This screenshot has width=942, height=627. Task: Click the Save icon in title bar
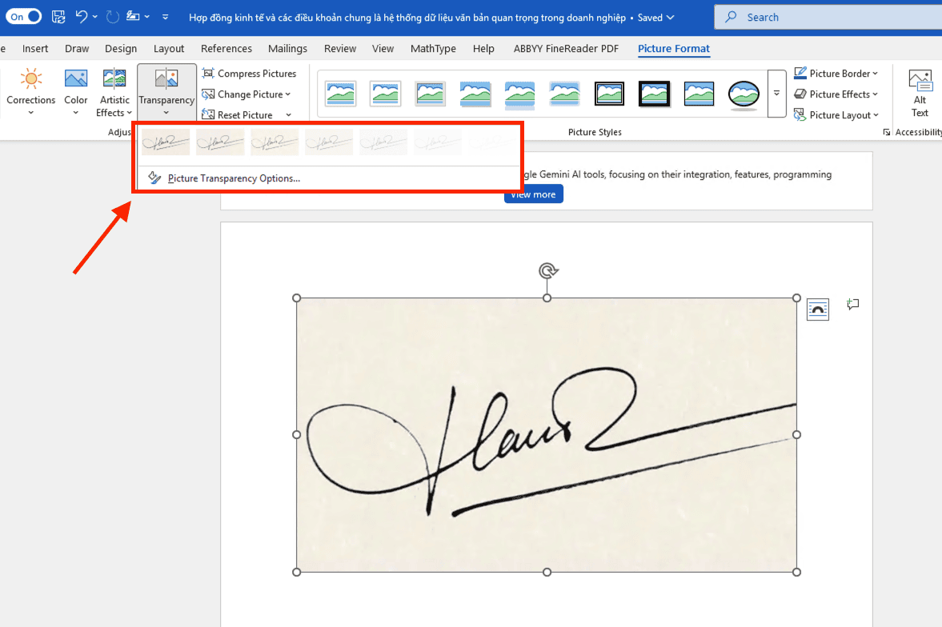coord(58,17)
